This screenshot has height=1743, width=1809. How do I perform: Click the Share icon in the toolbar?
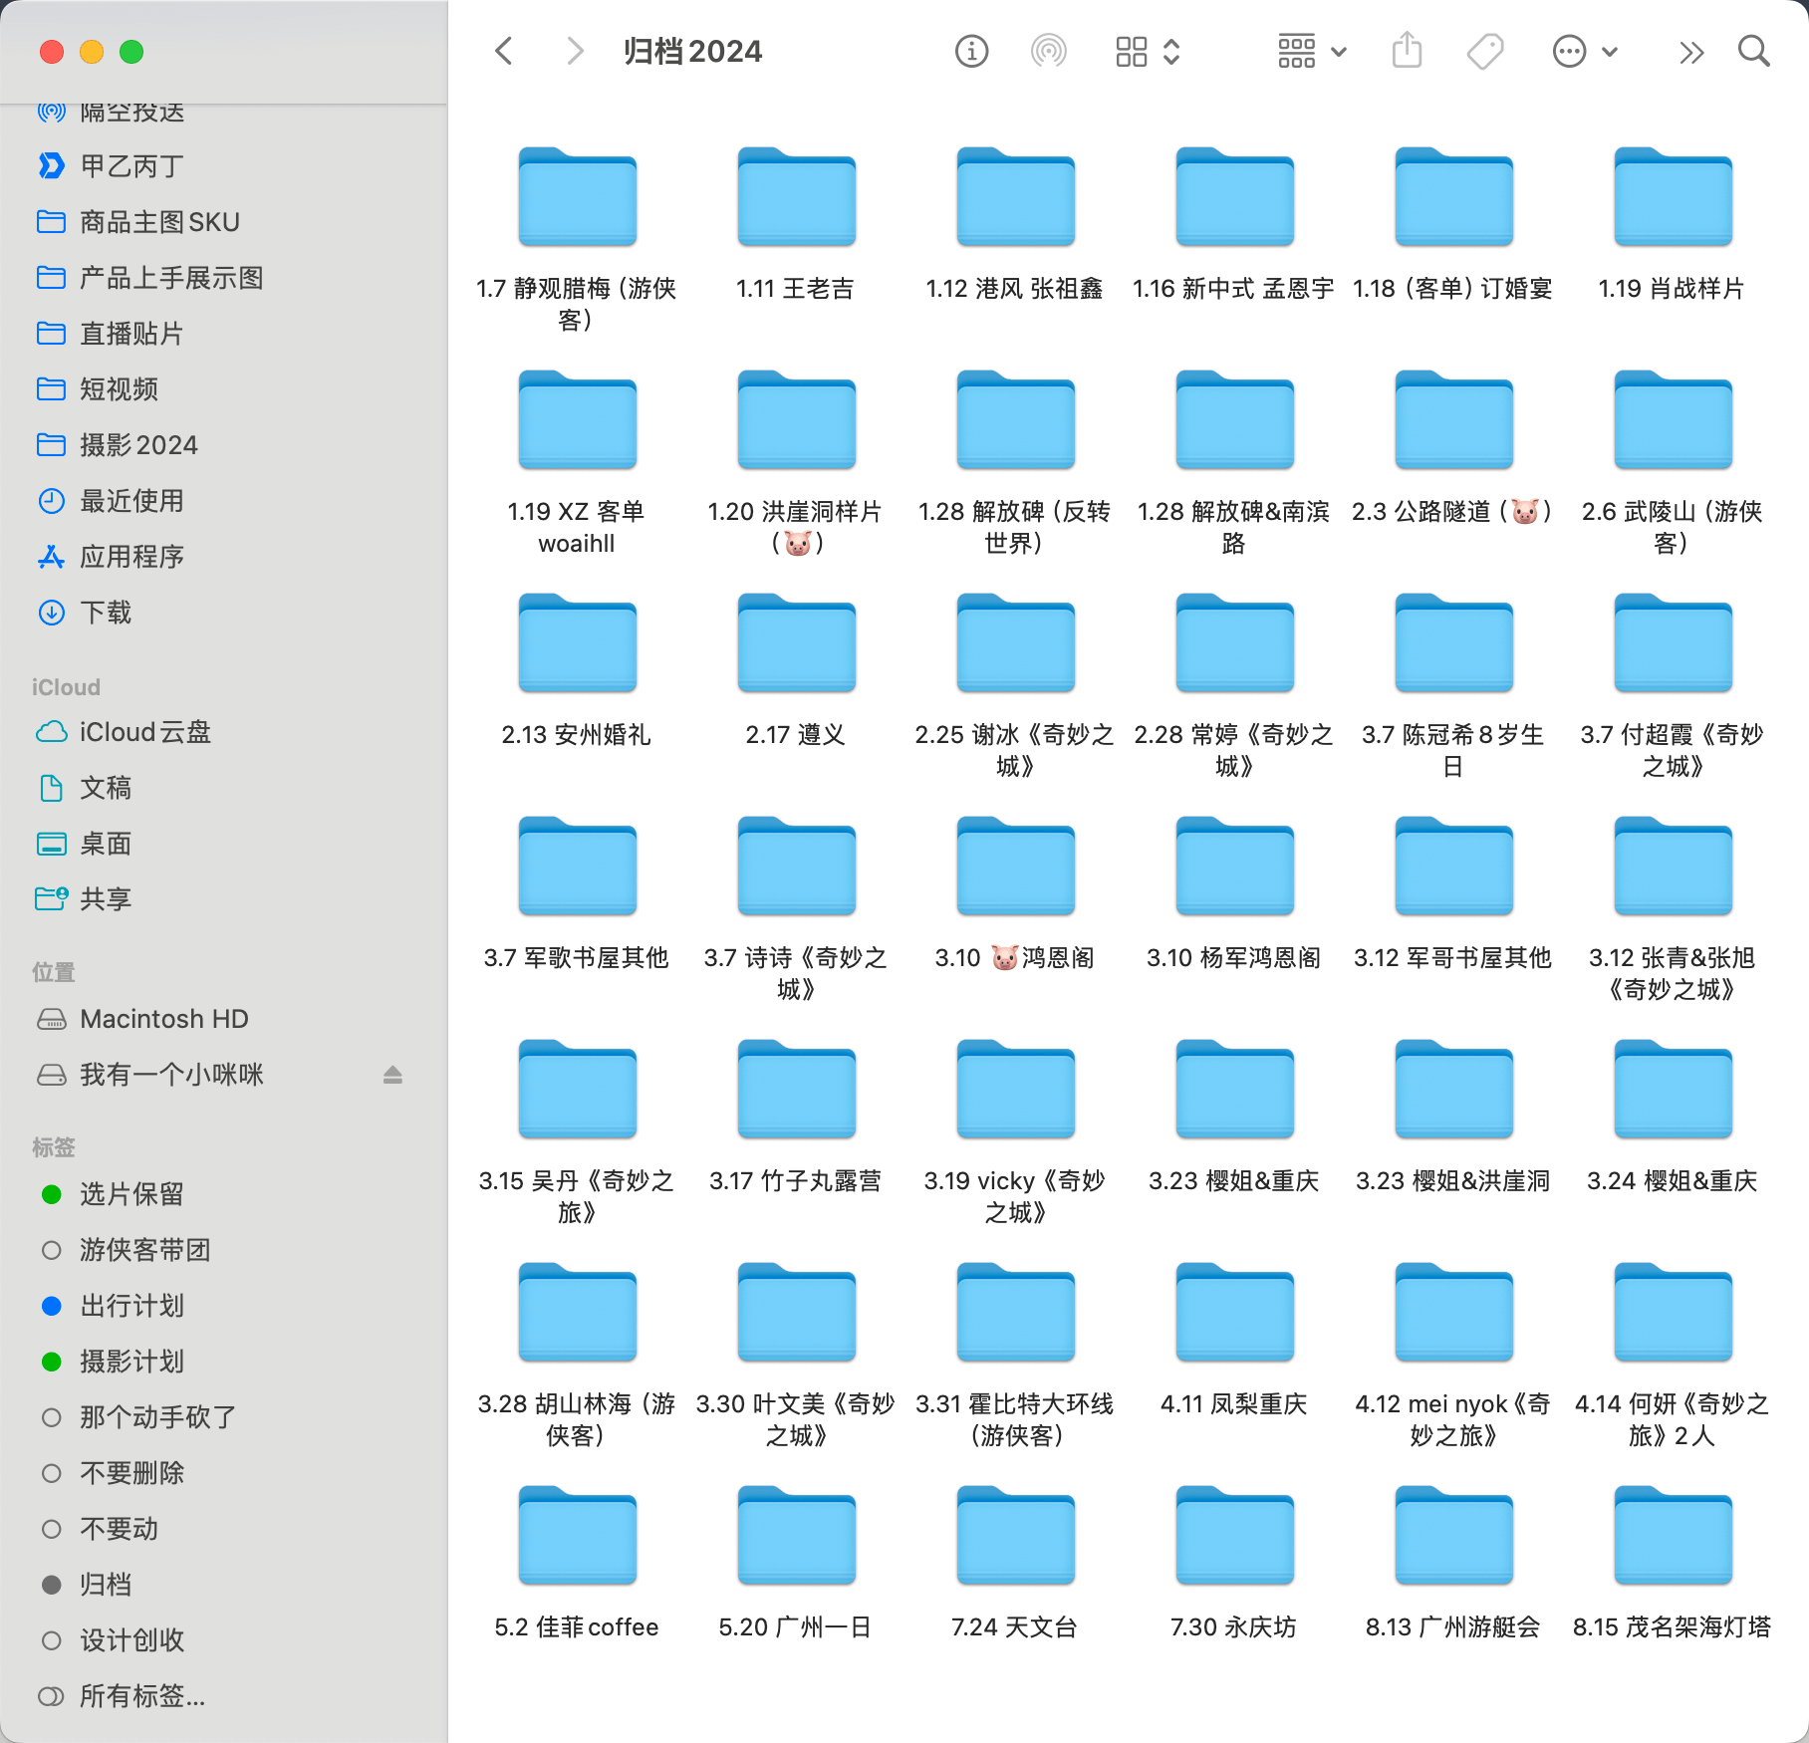(1406, 51)
